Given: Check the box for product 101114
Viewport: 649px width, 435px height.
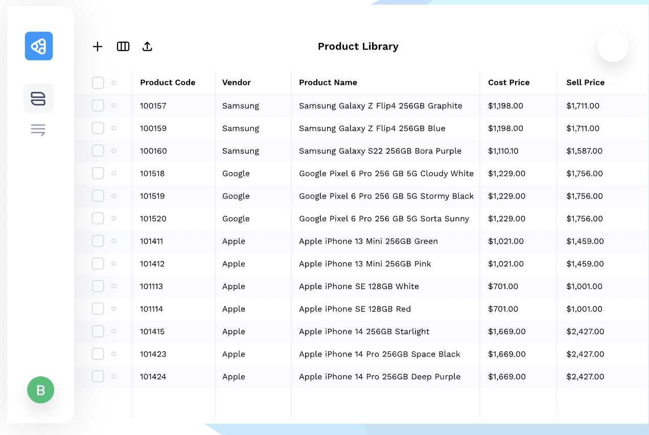Looking at the screenshot, I should pos(98,309).
